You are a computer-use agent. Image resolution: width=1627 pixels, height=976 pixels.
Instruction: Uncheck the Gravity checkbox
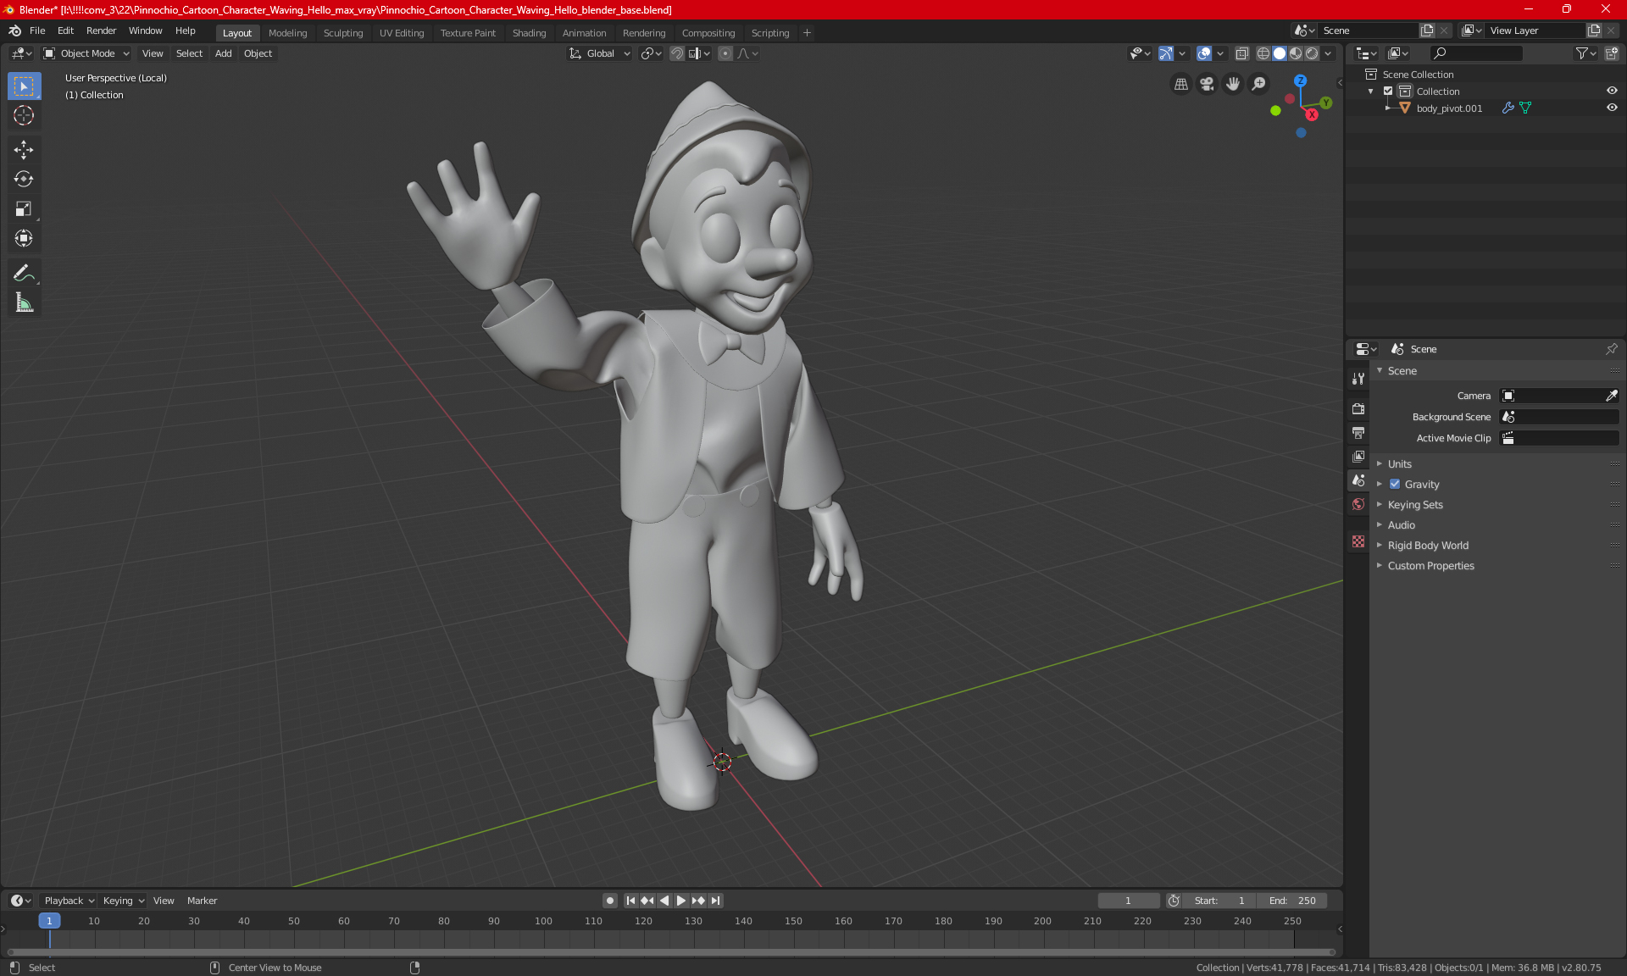1395,485
